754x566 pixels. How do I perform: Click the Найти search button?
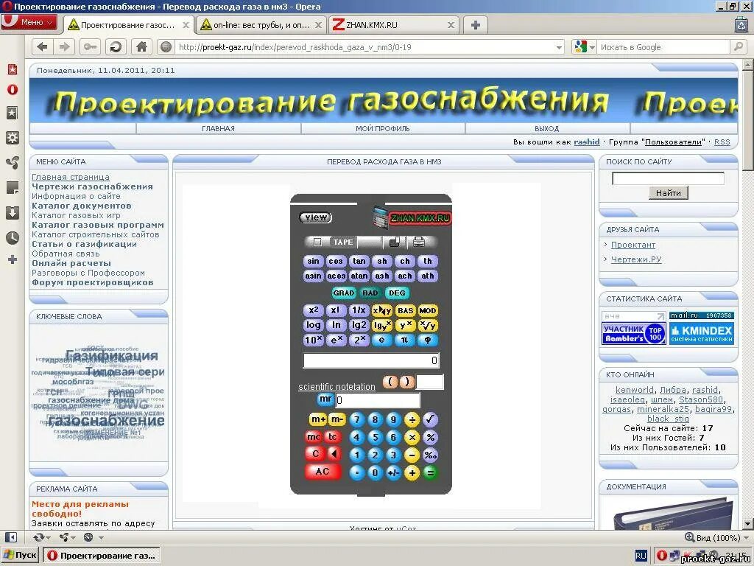tap(667, 193)
